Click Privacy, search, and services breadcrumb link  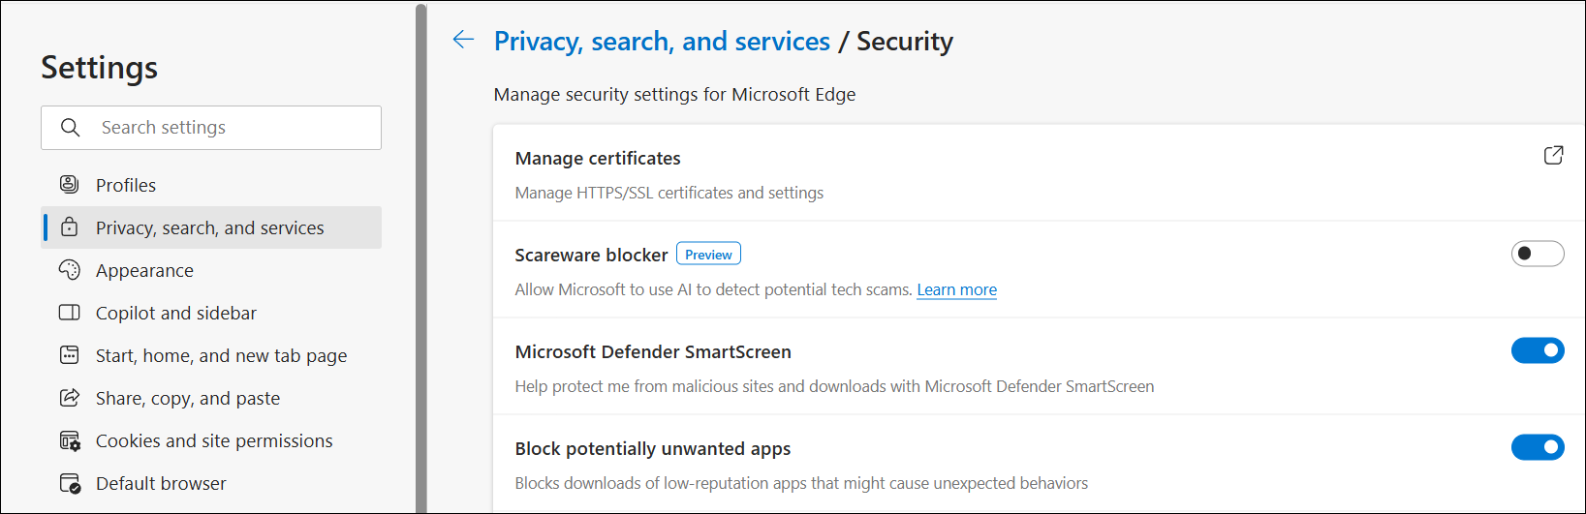[x=662, y=41]
